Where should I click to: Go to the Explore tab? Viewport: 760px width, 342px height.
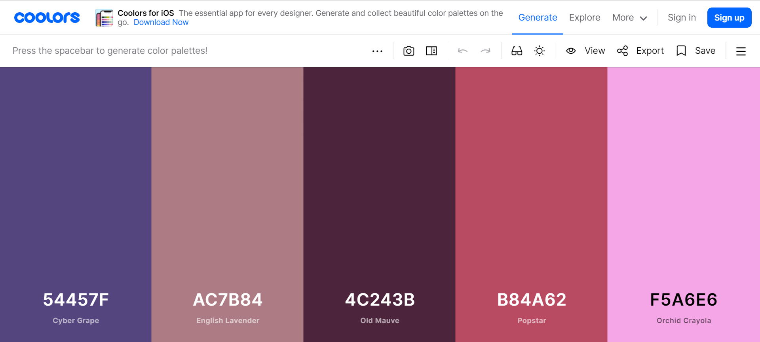coord(585,17)
